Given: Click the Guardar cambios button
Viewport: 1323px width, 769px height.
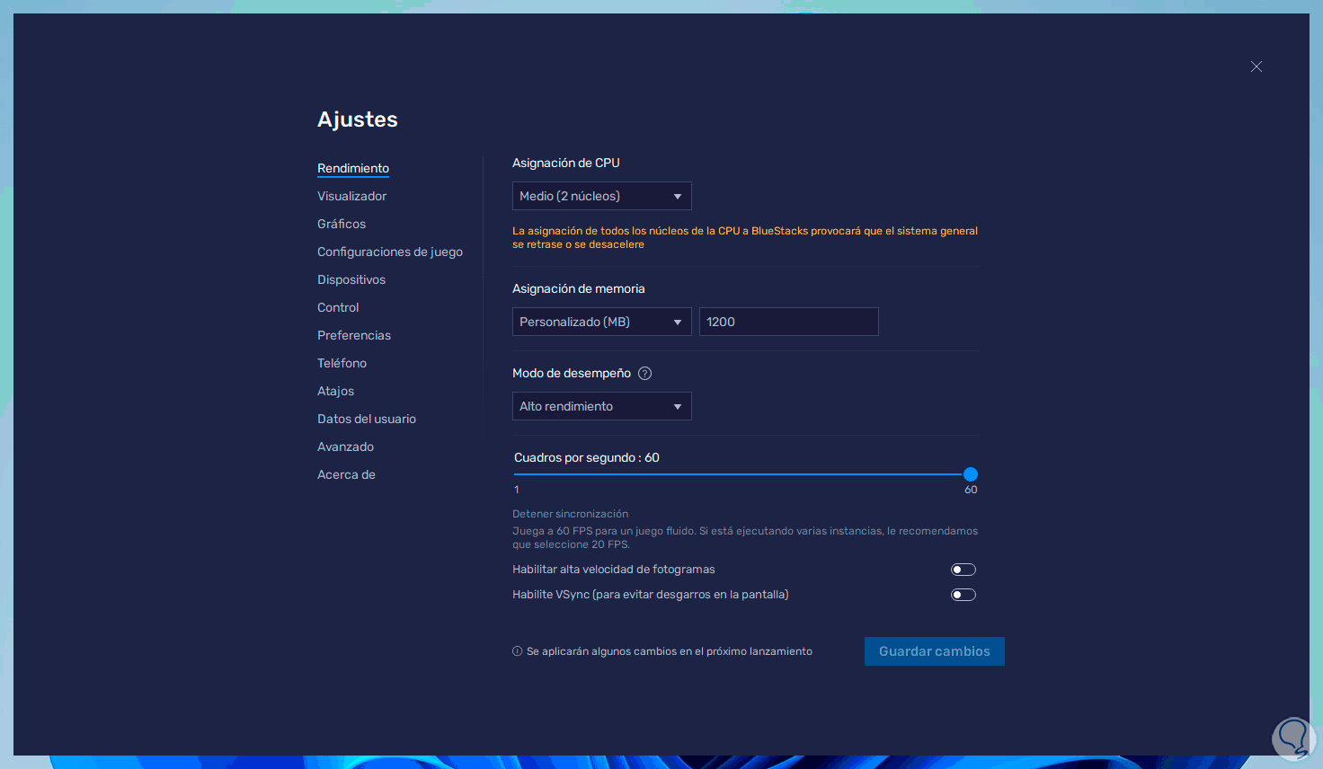Looking at the screenshot, I should [x=935, y=651].
